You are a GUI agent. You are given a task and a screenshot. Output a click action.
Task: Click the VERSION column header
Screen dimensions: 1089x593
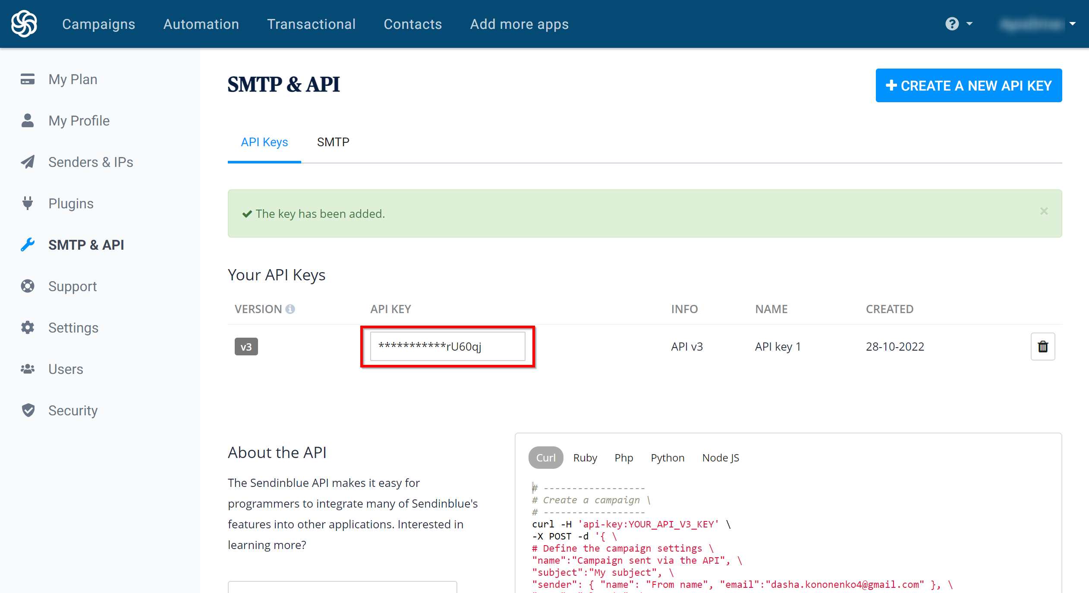258,309
